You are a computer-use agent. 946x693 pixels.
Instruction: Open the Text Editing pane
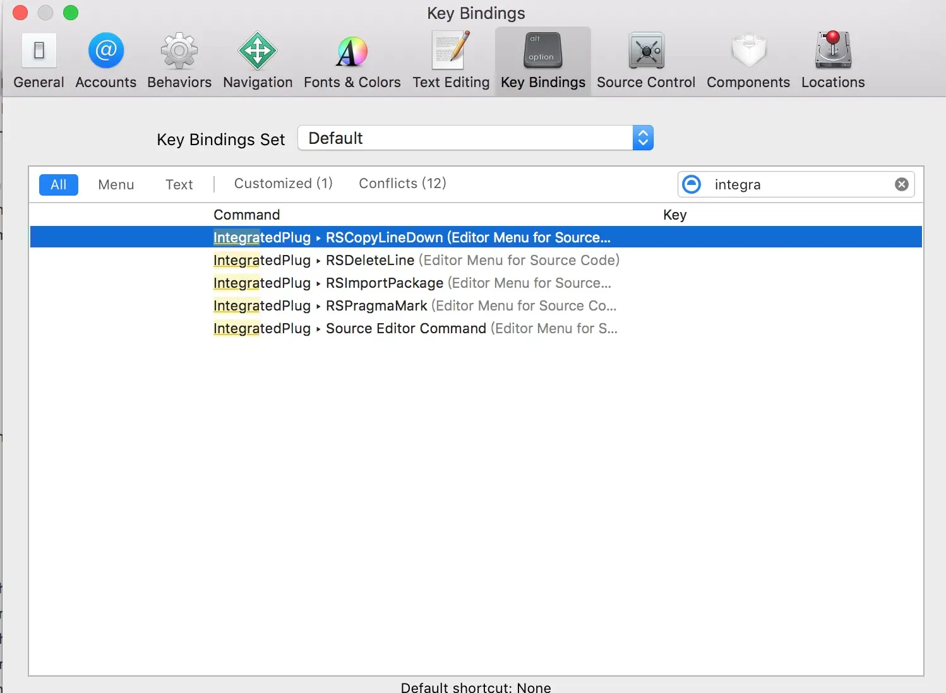point(451,61)
